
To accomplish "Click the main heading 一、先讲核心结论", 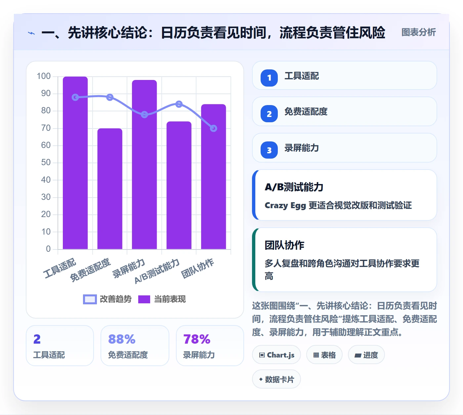I will coord(213,33).
